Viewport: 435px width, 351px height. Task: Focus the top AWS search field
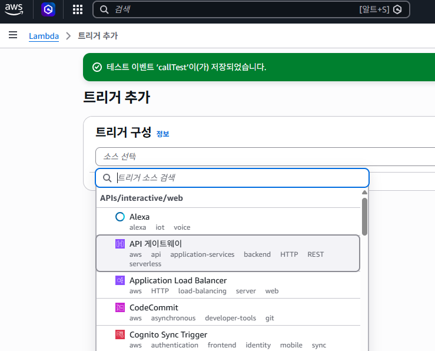[251, 9]
